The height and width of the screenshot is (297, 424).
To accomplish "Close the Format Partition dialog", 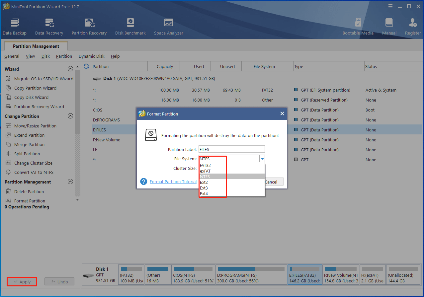I will [282, 113].
